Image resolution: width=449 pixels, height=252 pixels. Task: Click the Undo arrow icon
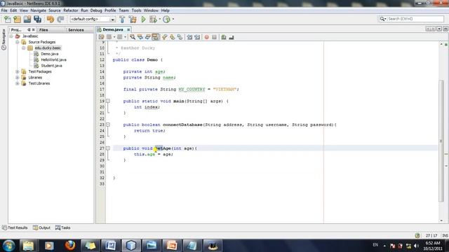51,19
